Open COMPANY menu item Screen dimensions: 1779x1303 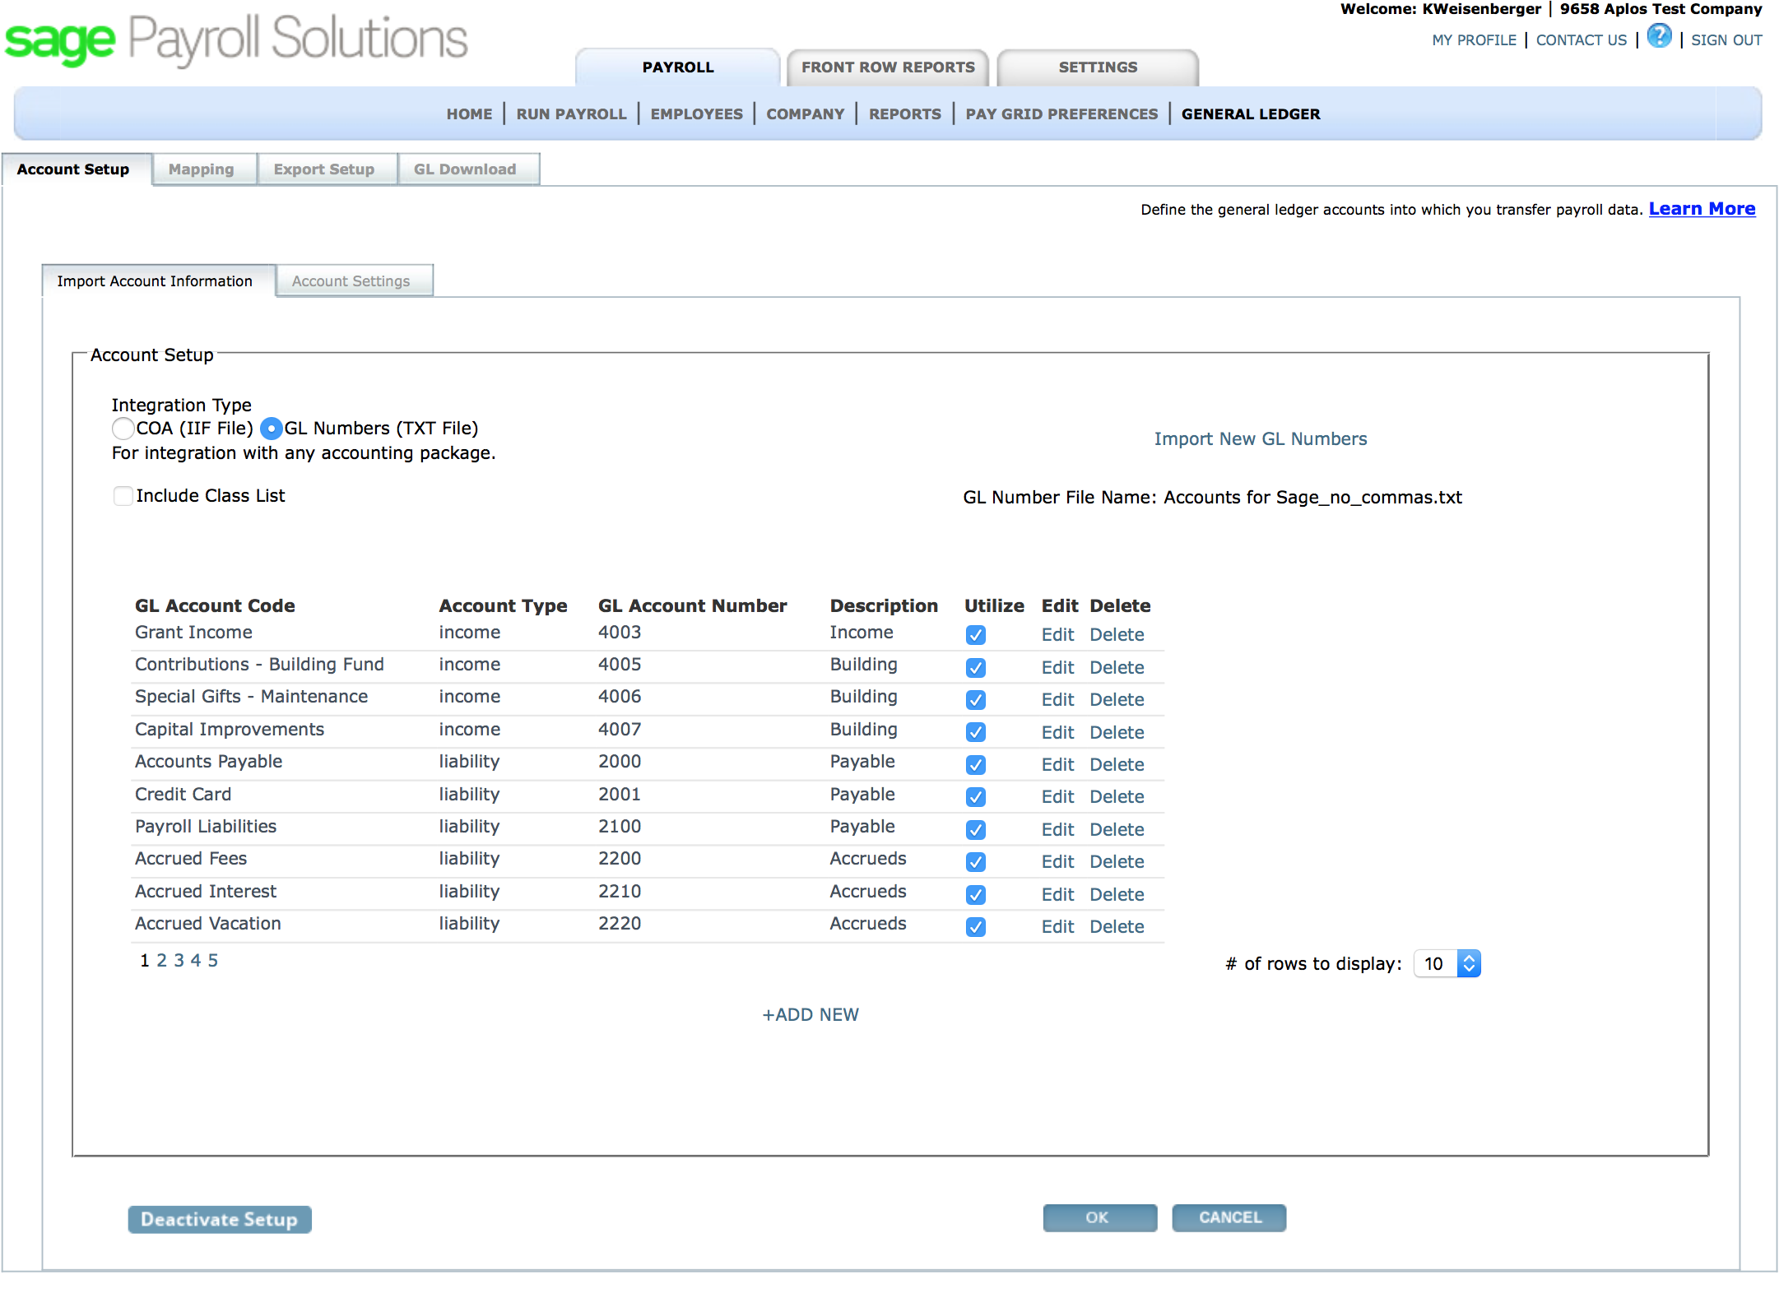click(806, 114)
